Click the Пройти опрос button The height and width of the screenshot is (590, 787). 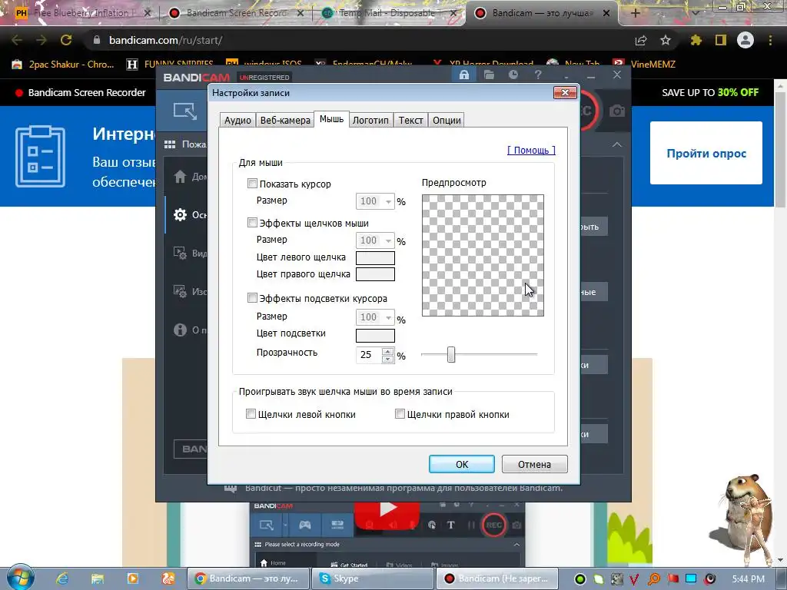(x=706, y=153)
